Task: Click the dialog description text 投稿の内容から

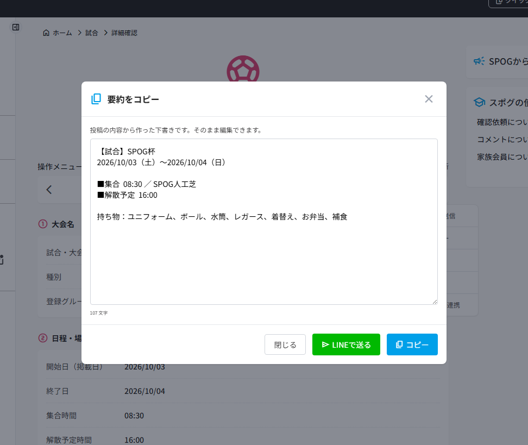Action: [x=176, y=130]
